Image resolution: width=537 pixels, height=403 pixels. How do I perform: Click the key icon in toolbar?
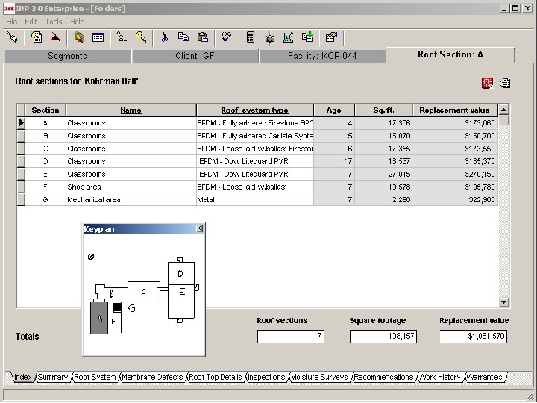140,37
